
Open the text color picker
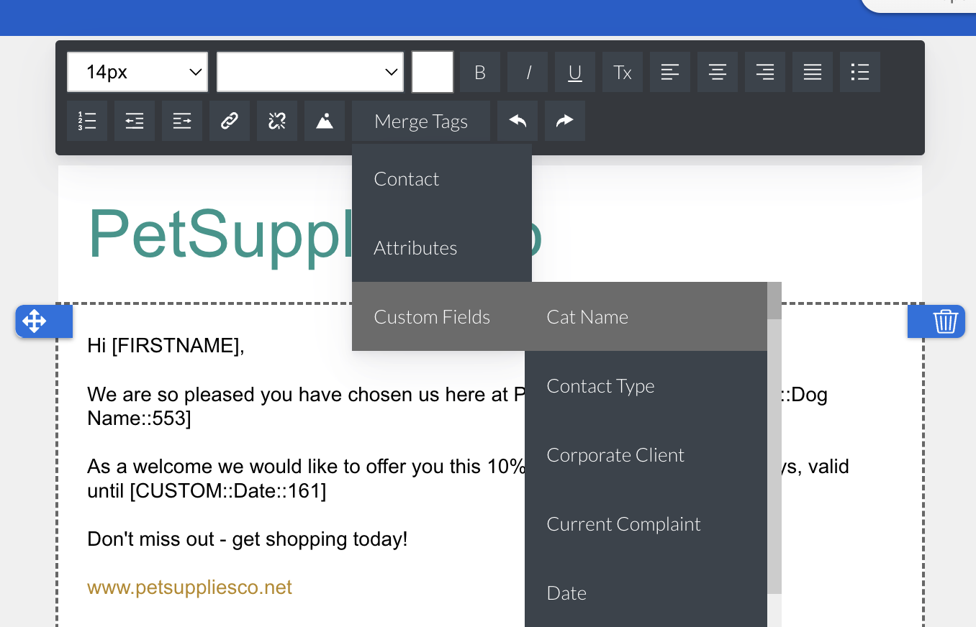[x=432, y=72]
